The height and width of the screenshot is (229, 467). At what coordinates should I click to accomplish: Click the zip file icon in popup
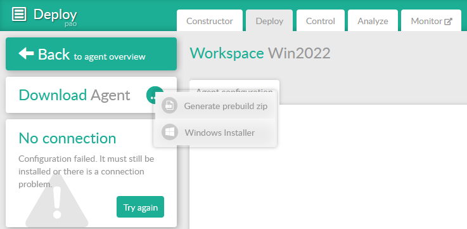coord(169,105)
